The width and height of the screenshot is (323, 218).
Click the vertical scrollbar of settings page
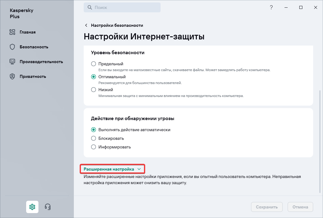(x=320, y=139)
